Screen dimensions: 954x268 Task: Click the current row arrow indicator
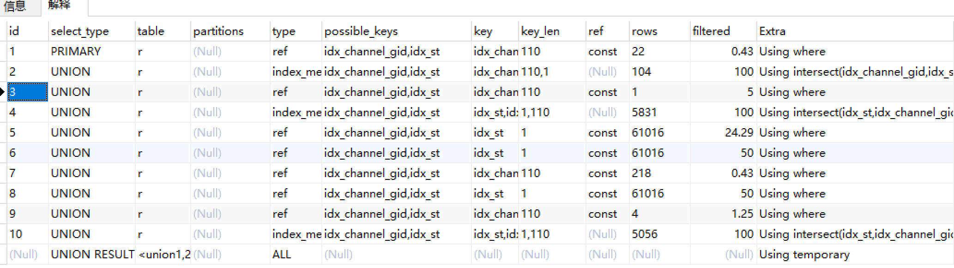[x=3, y=92]
